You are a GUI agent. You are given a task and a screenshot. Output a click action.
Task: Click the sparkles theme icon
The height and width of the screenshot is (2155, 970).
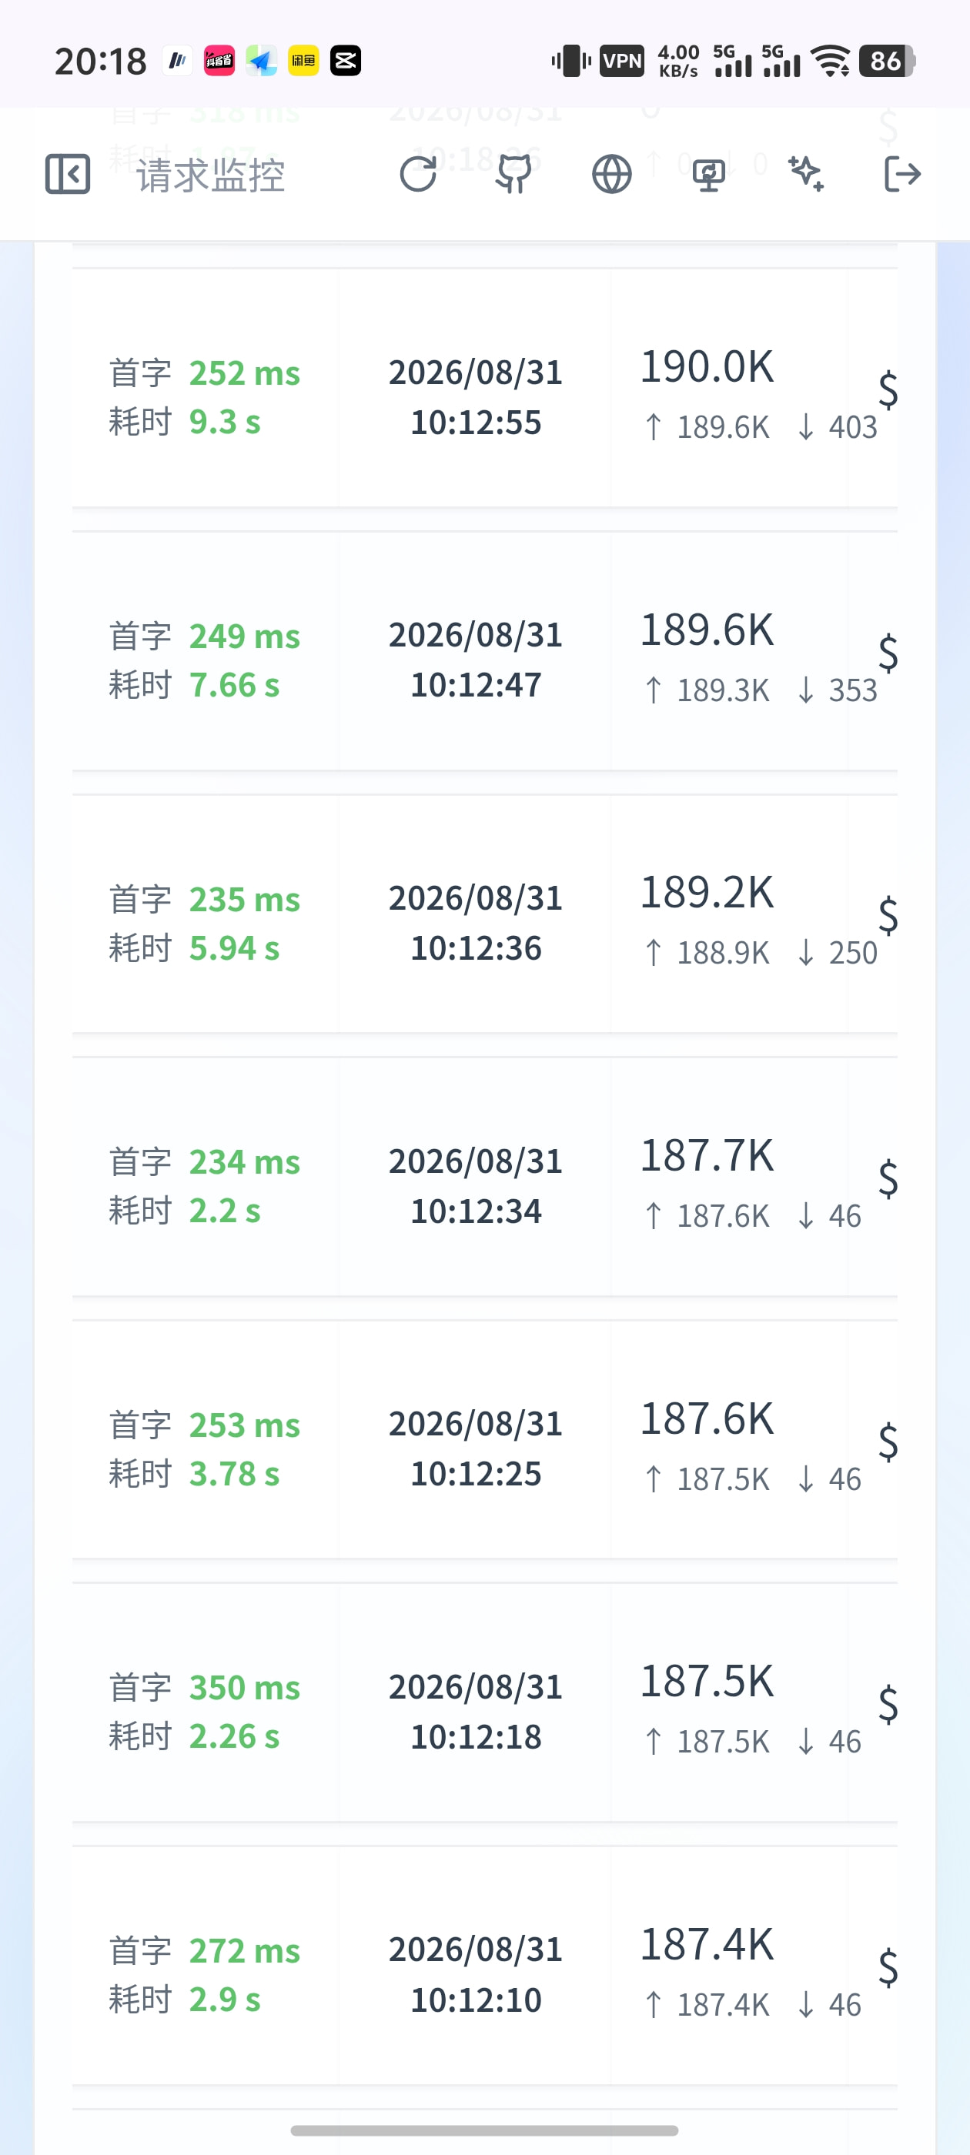(806, 173)
